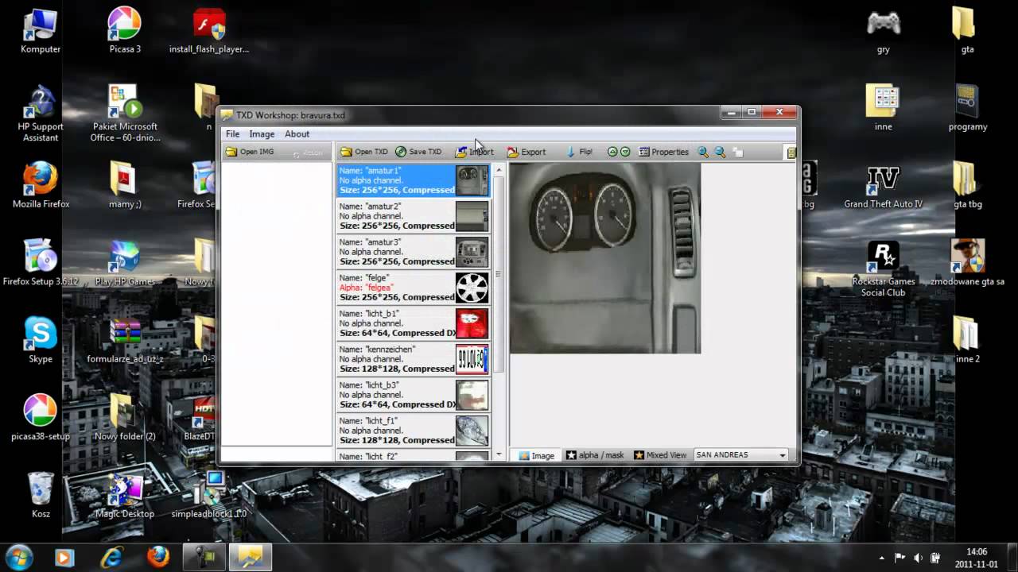Image resolution: width=1018 pixels, height=572 pixels.
Task: Click the texture list scroll down arrow
Action: point(499,455)
